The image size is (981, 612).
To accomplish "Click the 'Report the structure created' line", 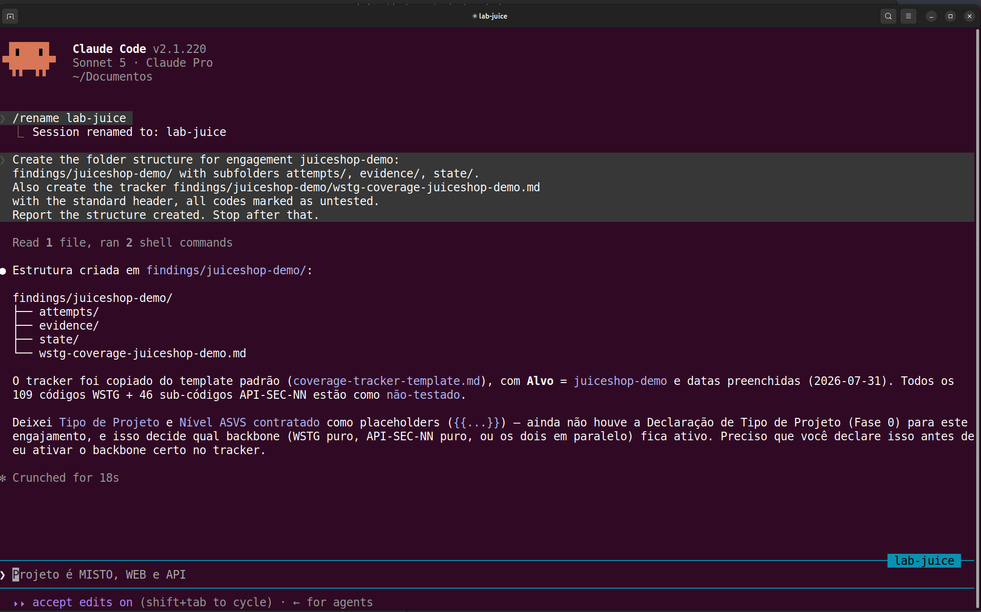I will pos(166,215).
